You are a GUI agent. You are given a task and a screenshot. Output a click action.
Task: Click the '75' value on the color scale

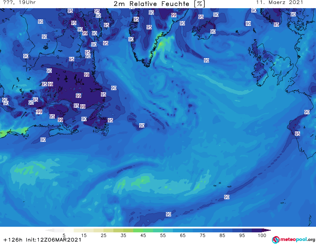(202, 235)
